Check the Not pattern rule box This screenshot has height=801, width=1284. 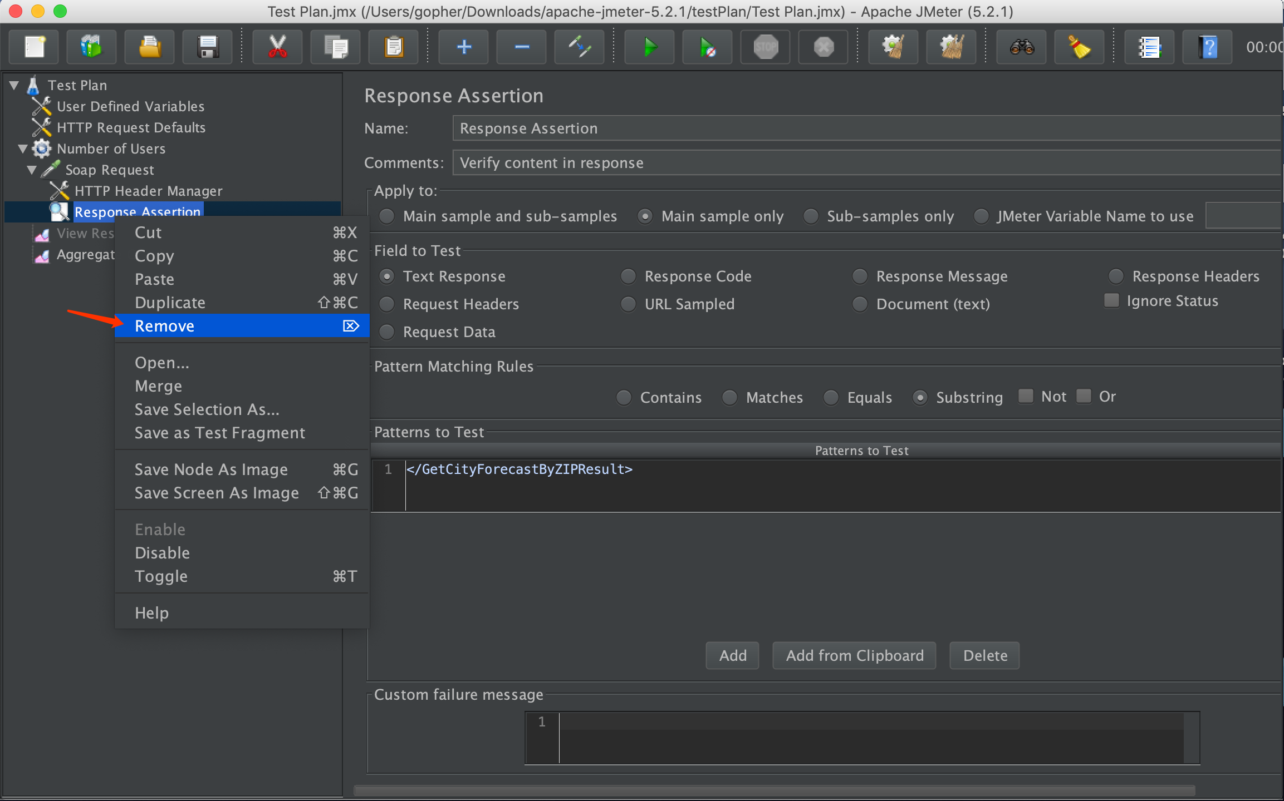pyautogui.click(x=1026, y=396)
